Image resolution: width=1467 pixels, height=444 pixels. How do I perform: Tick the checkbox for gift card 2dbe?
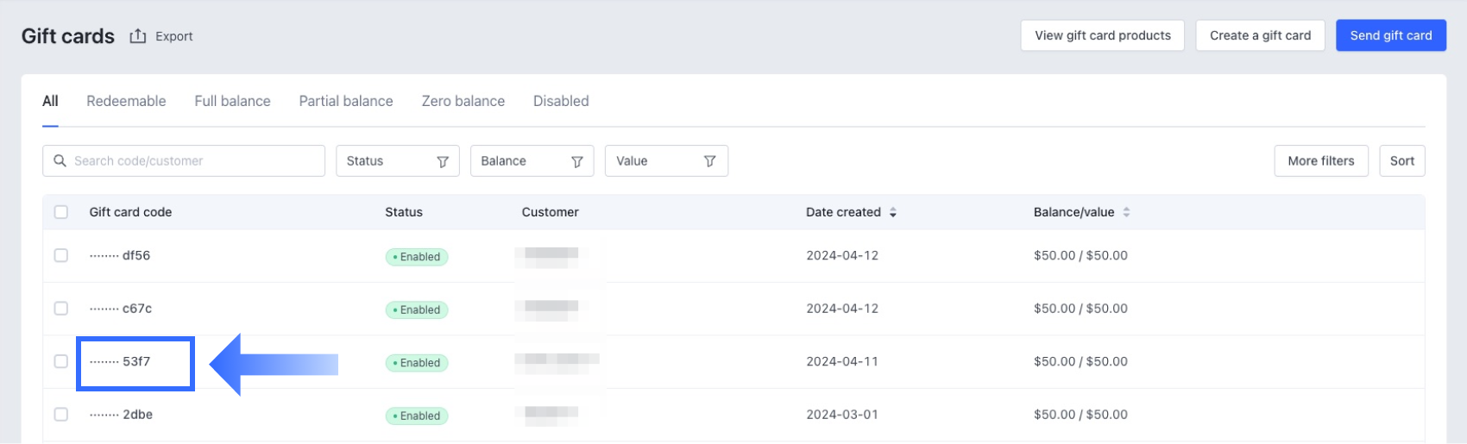[61, 415]
